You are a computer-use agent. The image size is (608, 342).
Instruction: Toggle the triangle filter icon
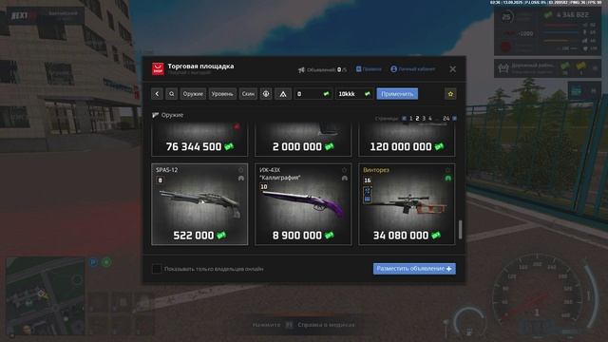[283, 94]
